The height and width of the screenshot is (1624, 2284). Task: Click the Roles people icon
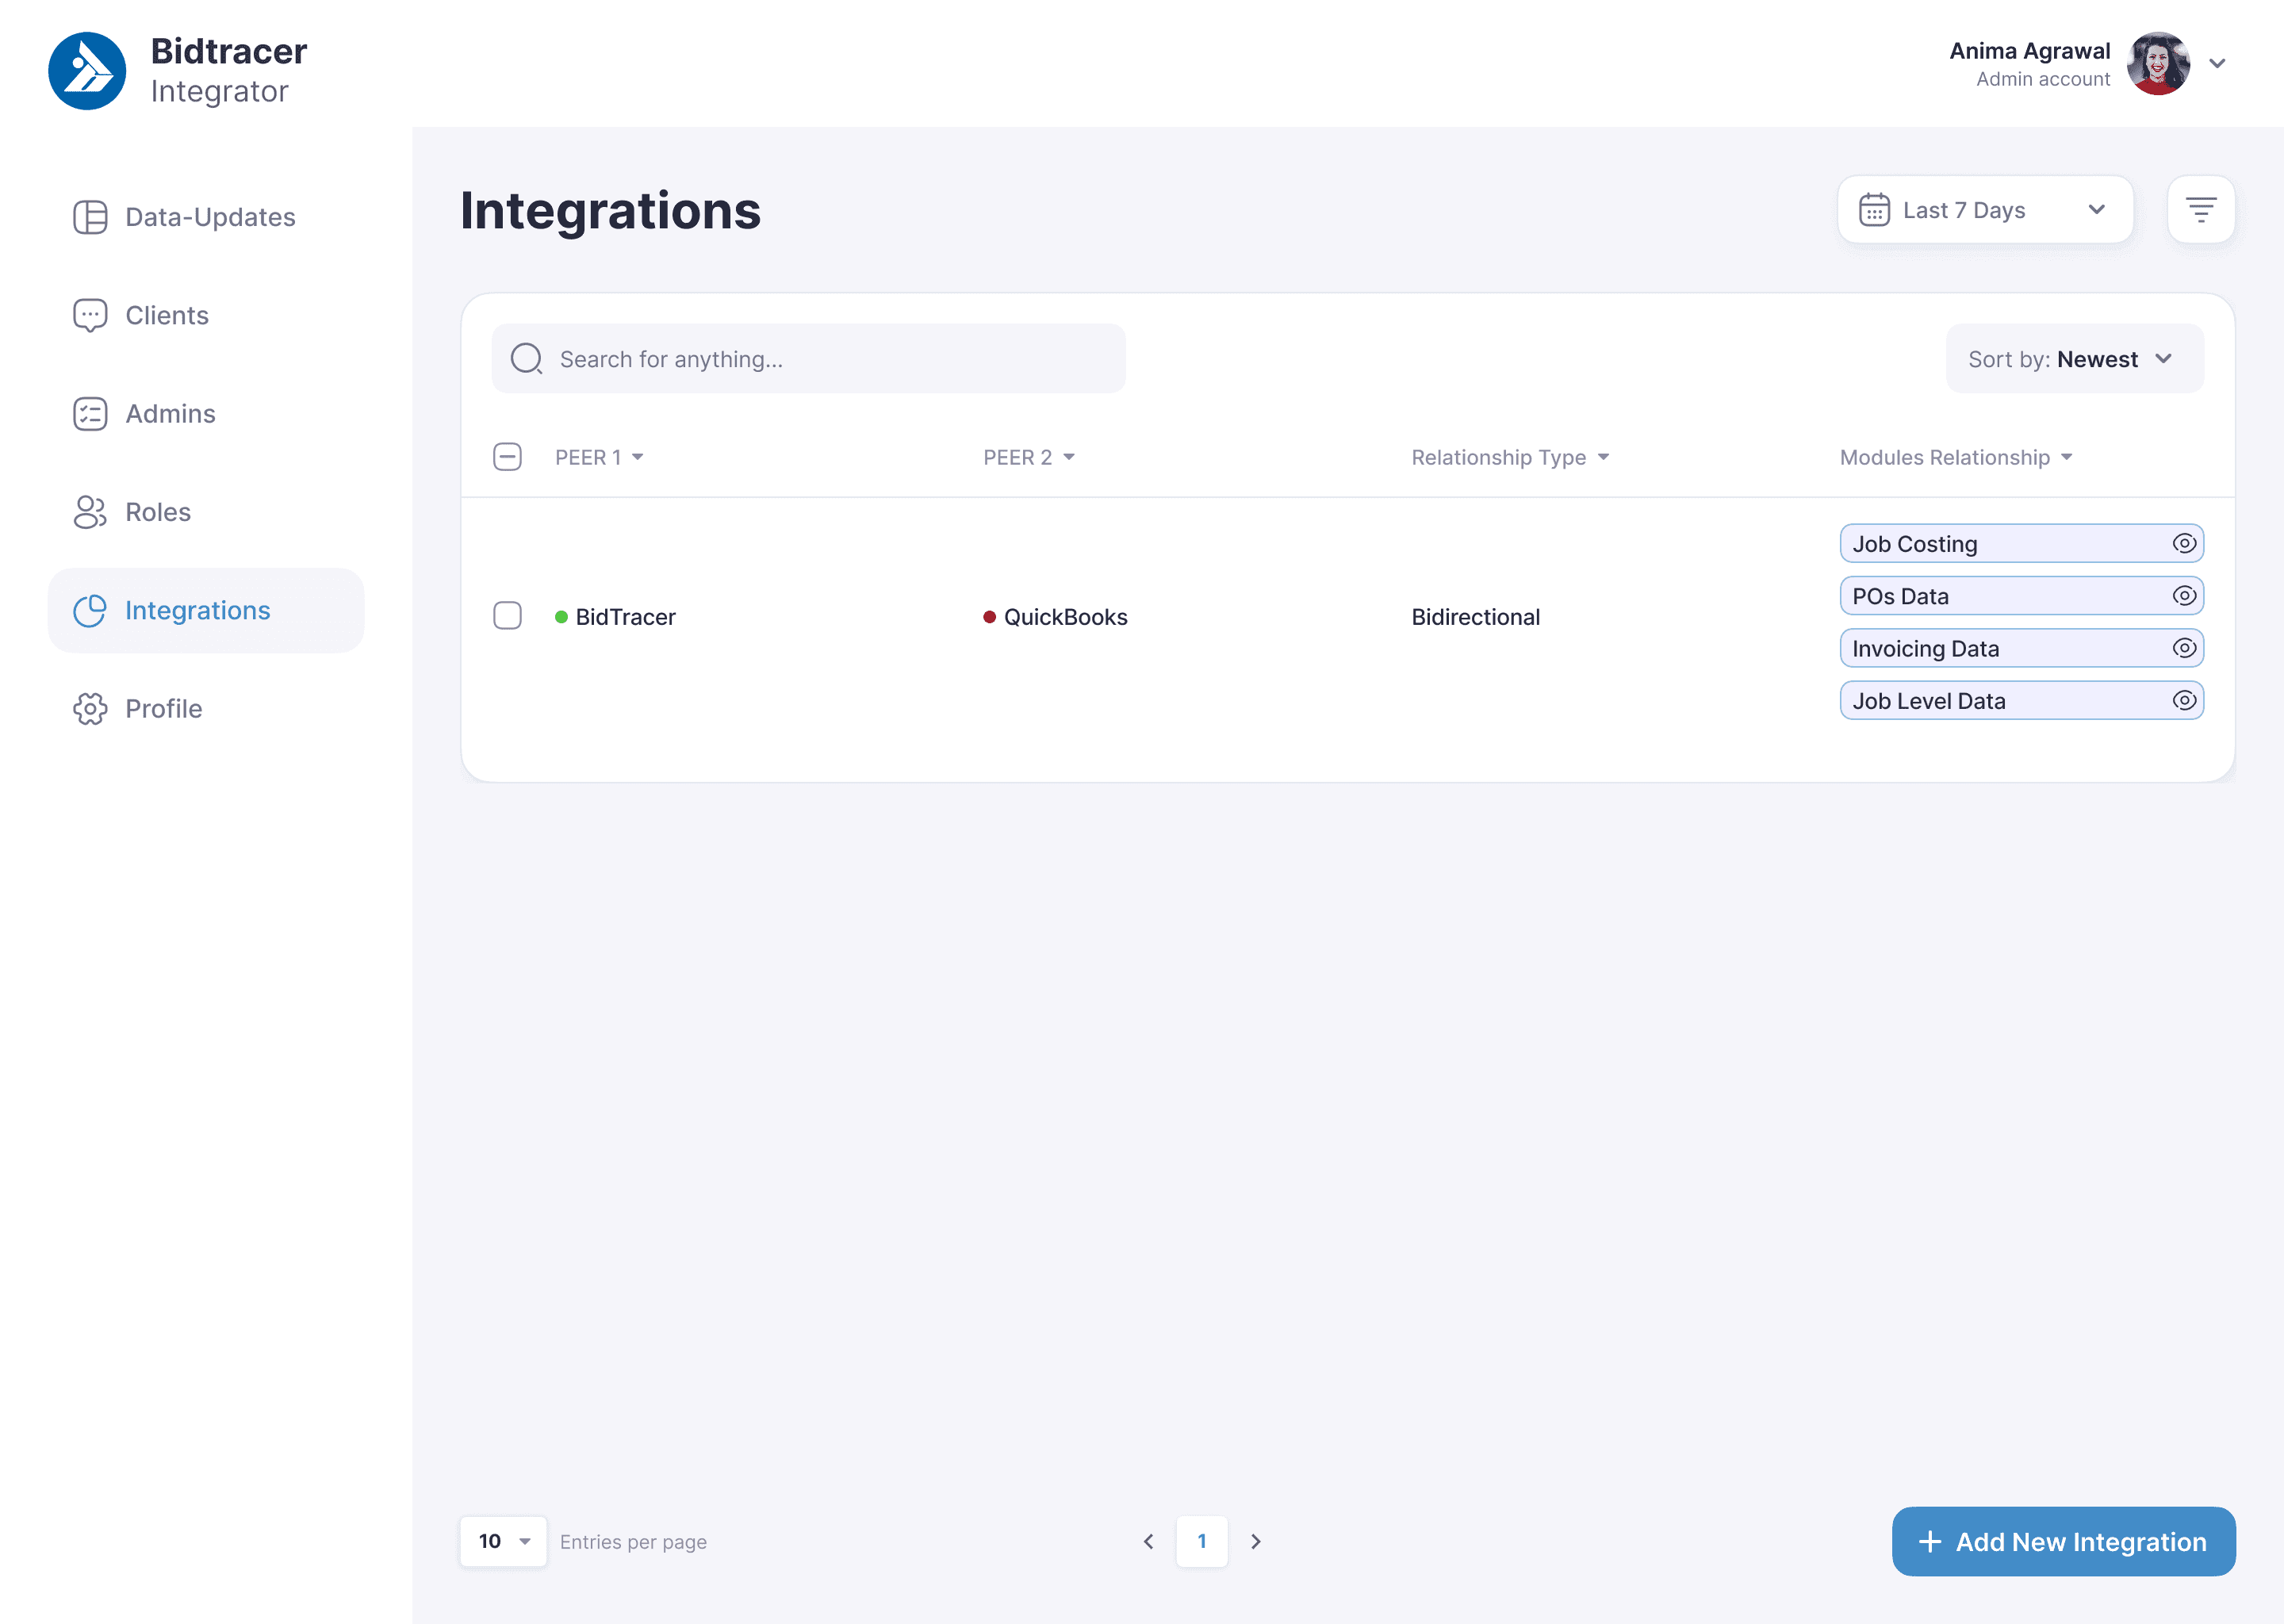click(x=90, y=512)
